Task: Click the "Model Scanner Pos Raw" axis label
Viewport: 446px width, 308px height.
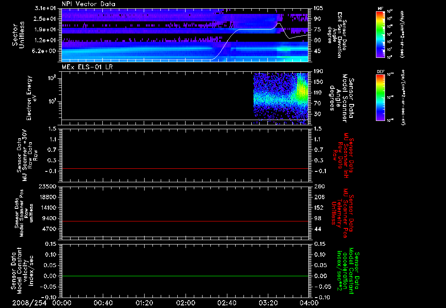Action: [x=24, y=213]
